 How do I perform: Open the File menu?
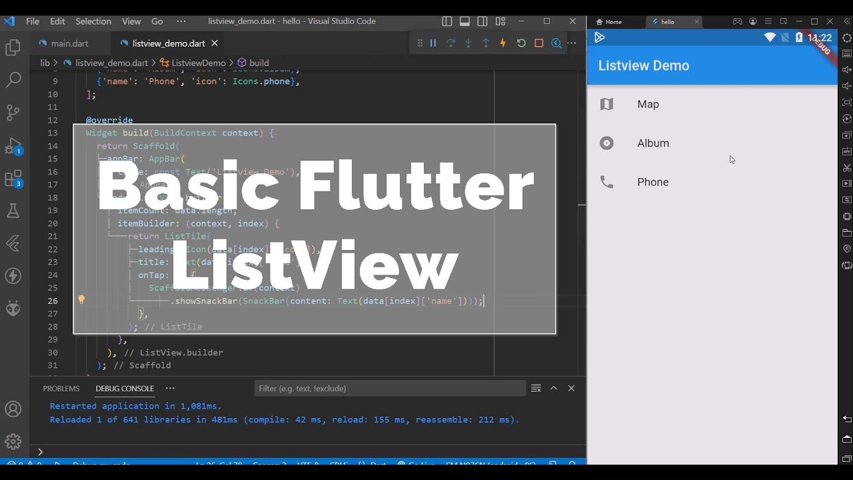click(33, 21)
